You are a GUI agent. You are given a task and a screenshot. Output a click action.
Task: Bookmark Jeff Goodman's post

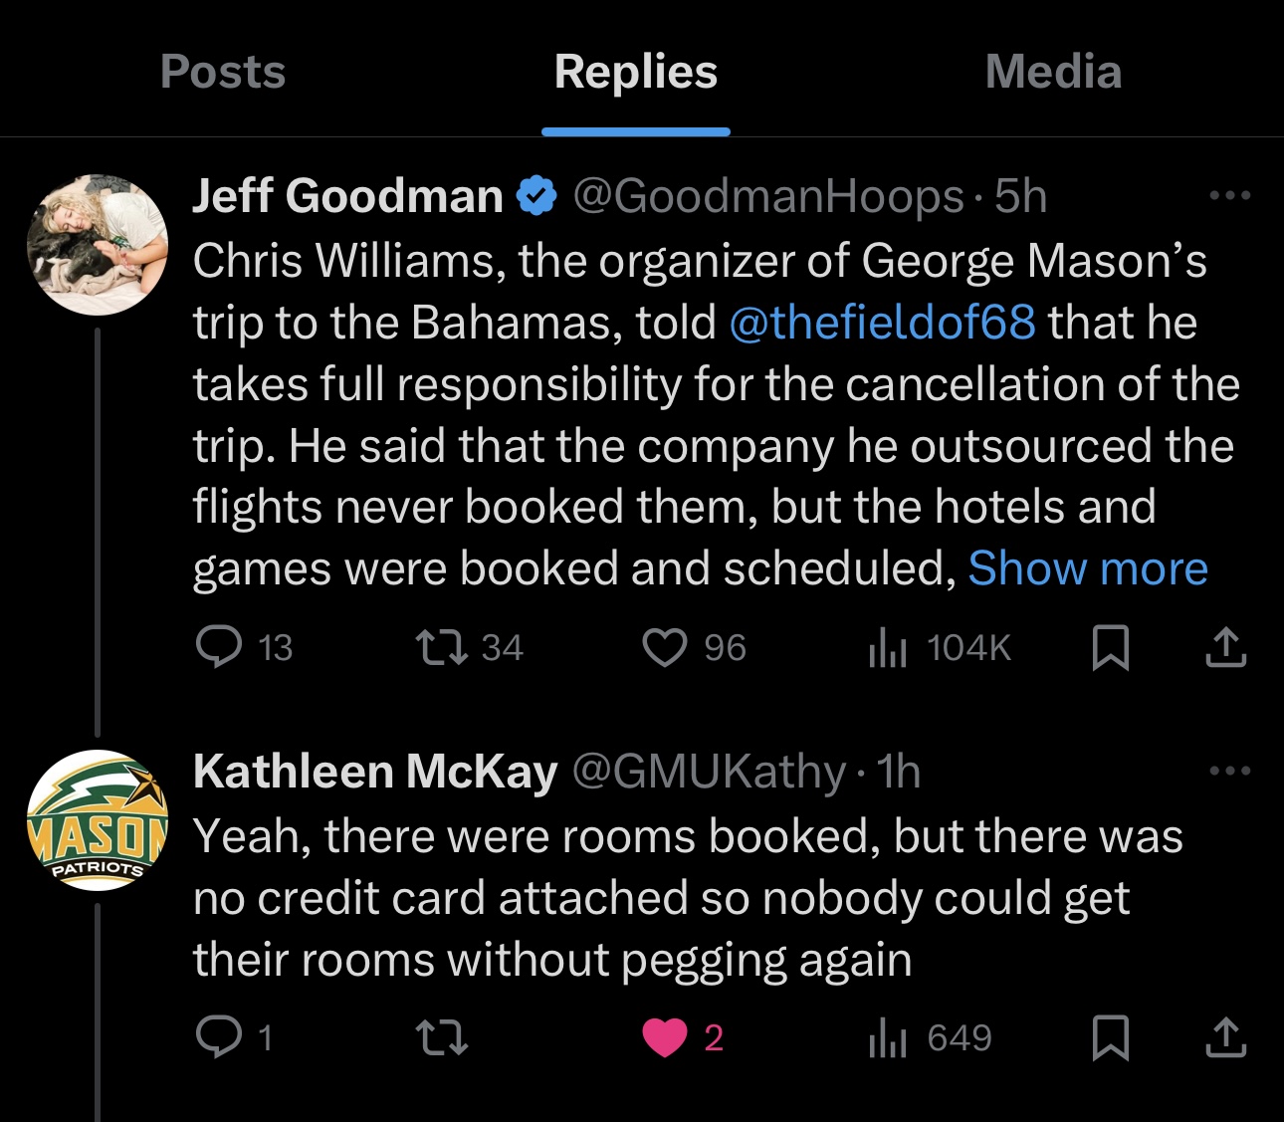[x=1110, y=647]
